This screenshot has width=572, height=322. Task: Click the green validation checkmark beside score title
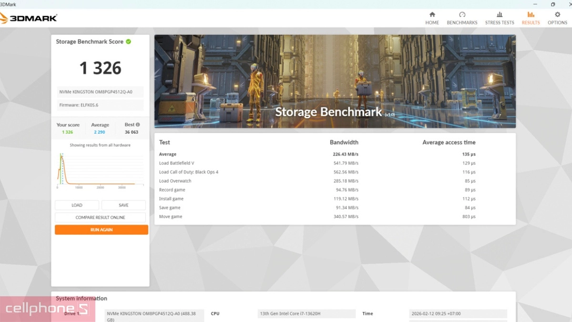[129, 42]
